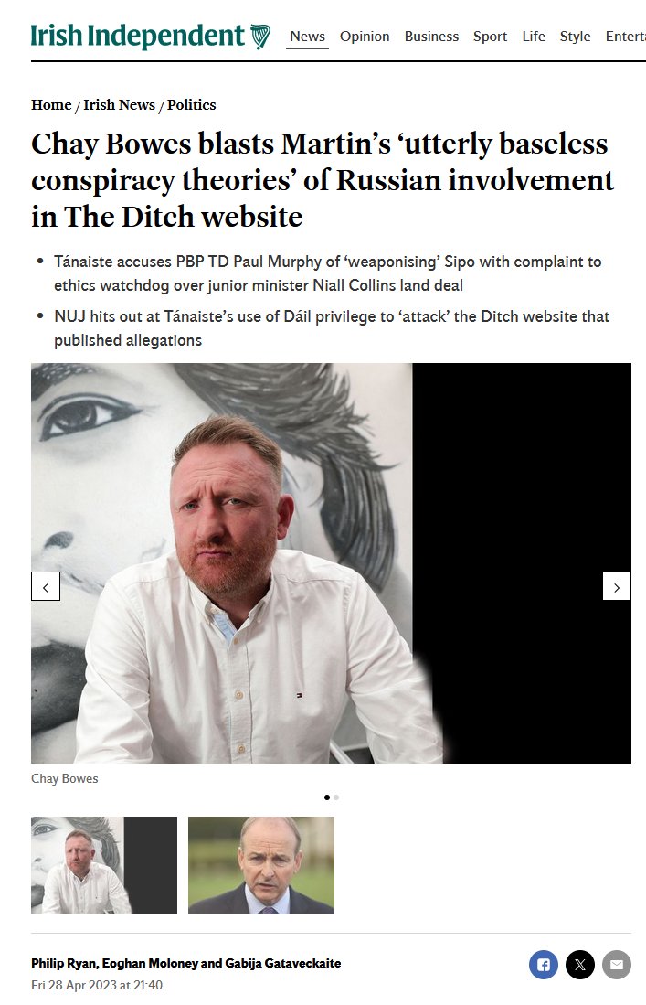Go to Business section
This screenshot has width=646, height=1005.
tap(431, 37)
